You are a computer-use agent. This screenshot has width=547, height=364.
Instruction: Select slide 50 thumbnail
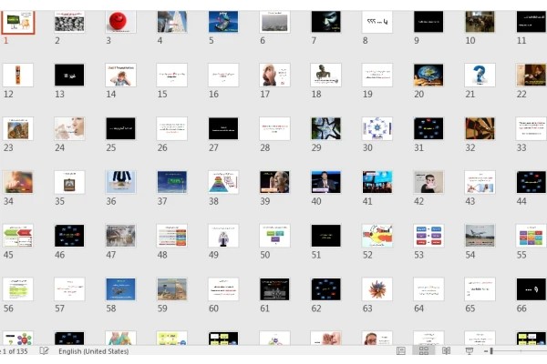pyautogui.click(x=274, y=236)
